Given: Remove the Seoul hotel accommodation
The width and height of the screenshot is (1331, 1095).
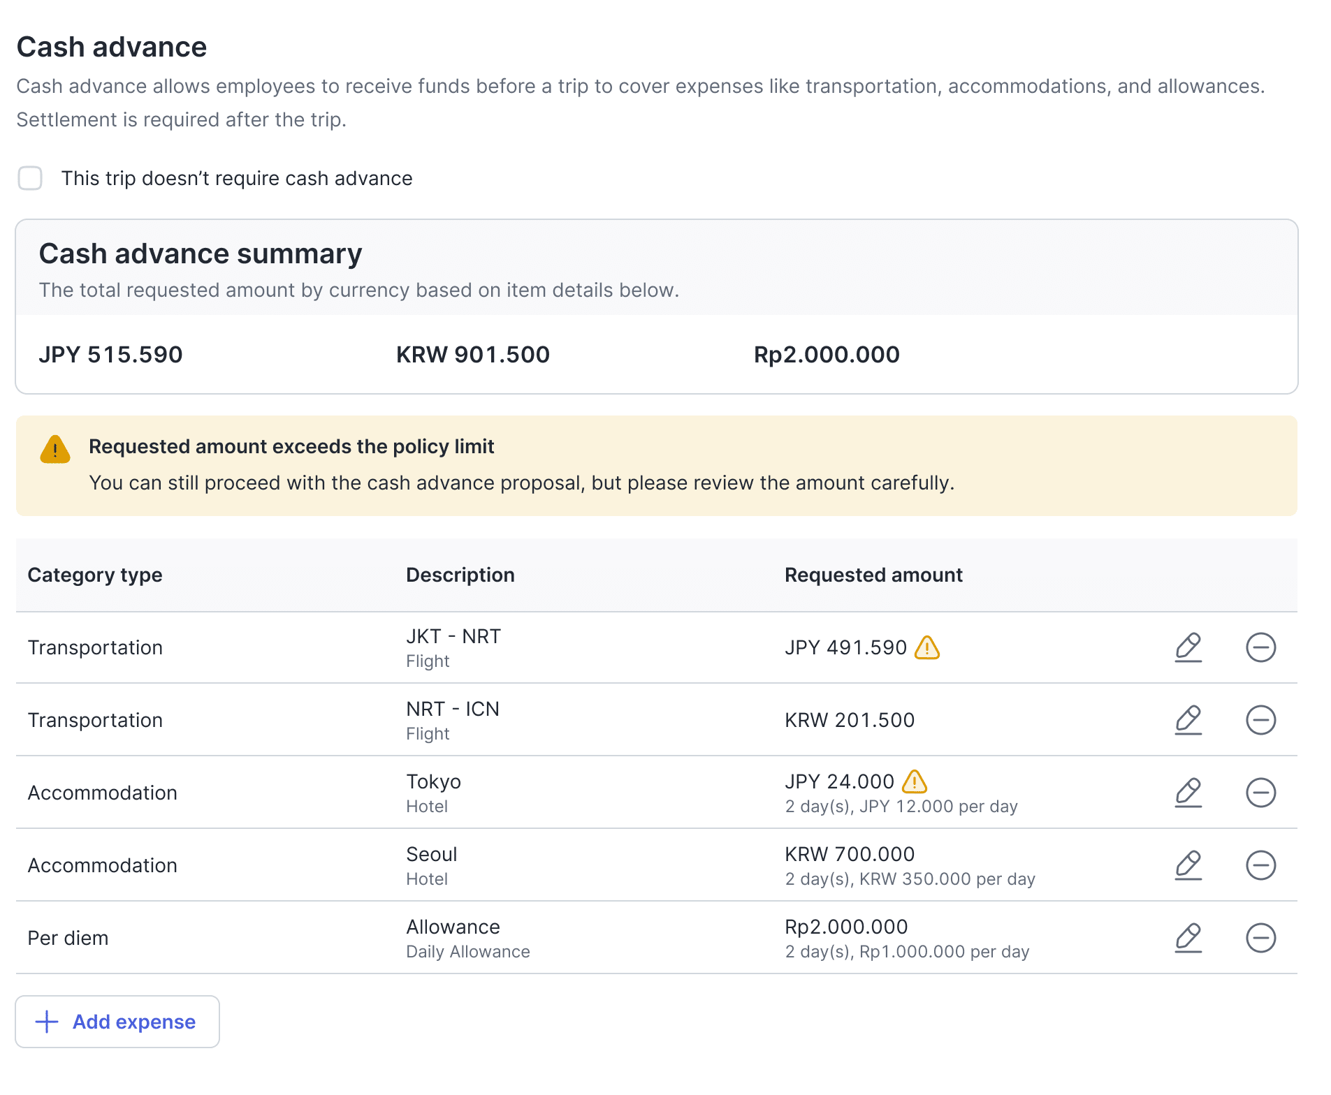Looking at the screenshot, I should [x=1260, y=865].
